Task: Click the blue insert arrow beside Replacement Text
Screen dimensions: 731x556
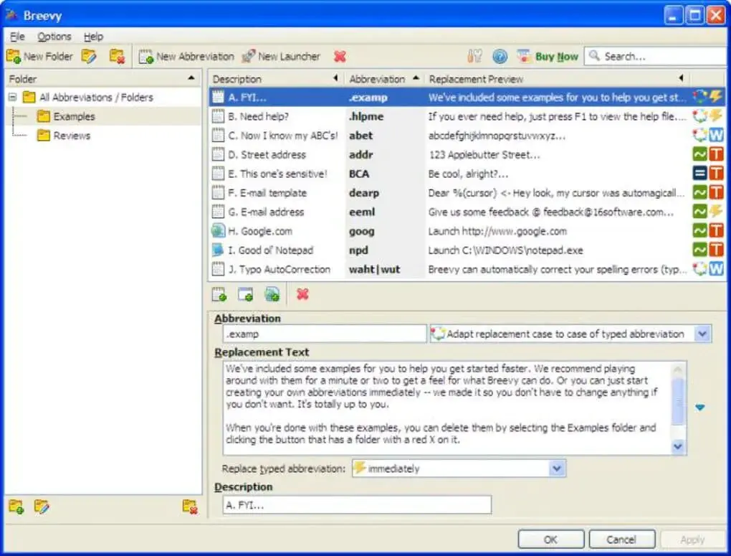Action: [699, 407]
